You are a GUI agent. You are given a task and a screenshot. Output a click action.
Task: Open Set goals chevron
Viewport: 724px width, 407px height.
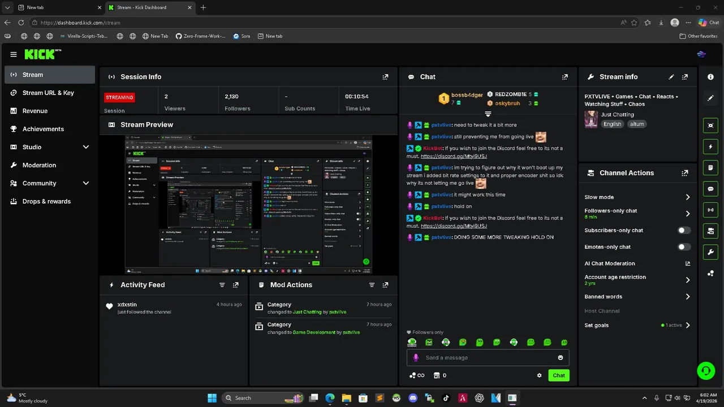tap(688, 326)
